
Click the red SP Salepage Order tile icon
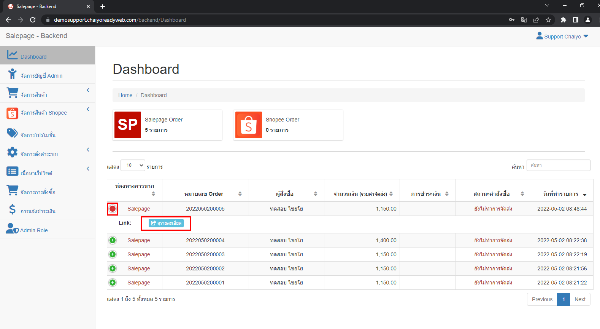click(128, 125)
